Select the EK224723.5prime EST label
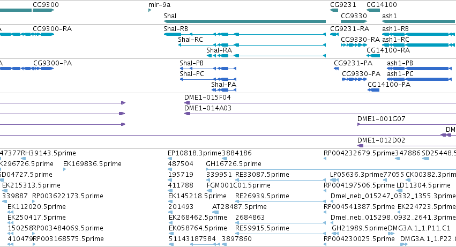 click(427, 207)
